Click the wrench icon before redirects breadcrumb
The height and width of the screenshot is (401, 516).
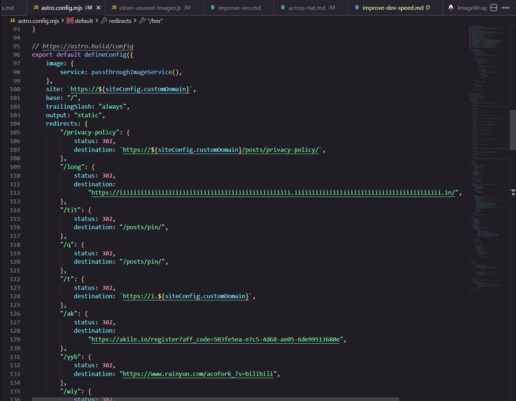pos(104,21)
